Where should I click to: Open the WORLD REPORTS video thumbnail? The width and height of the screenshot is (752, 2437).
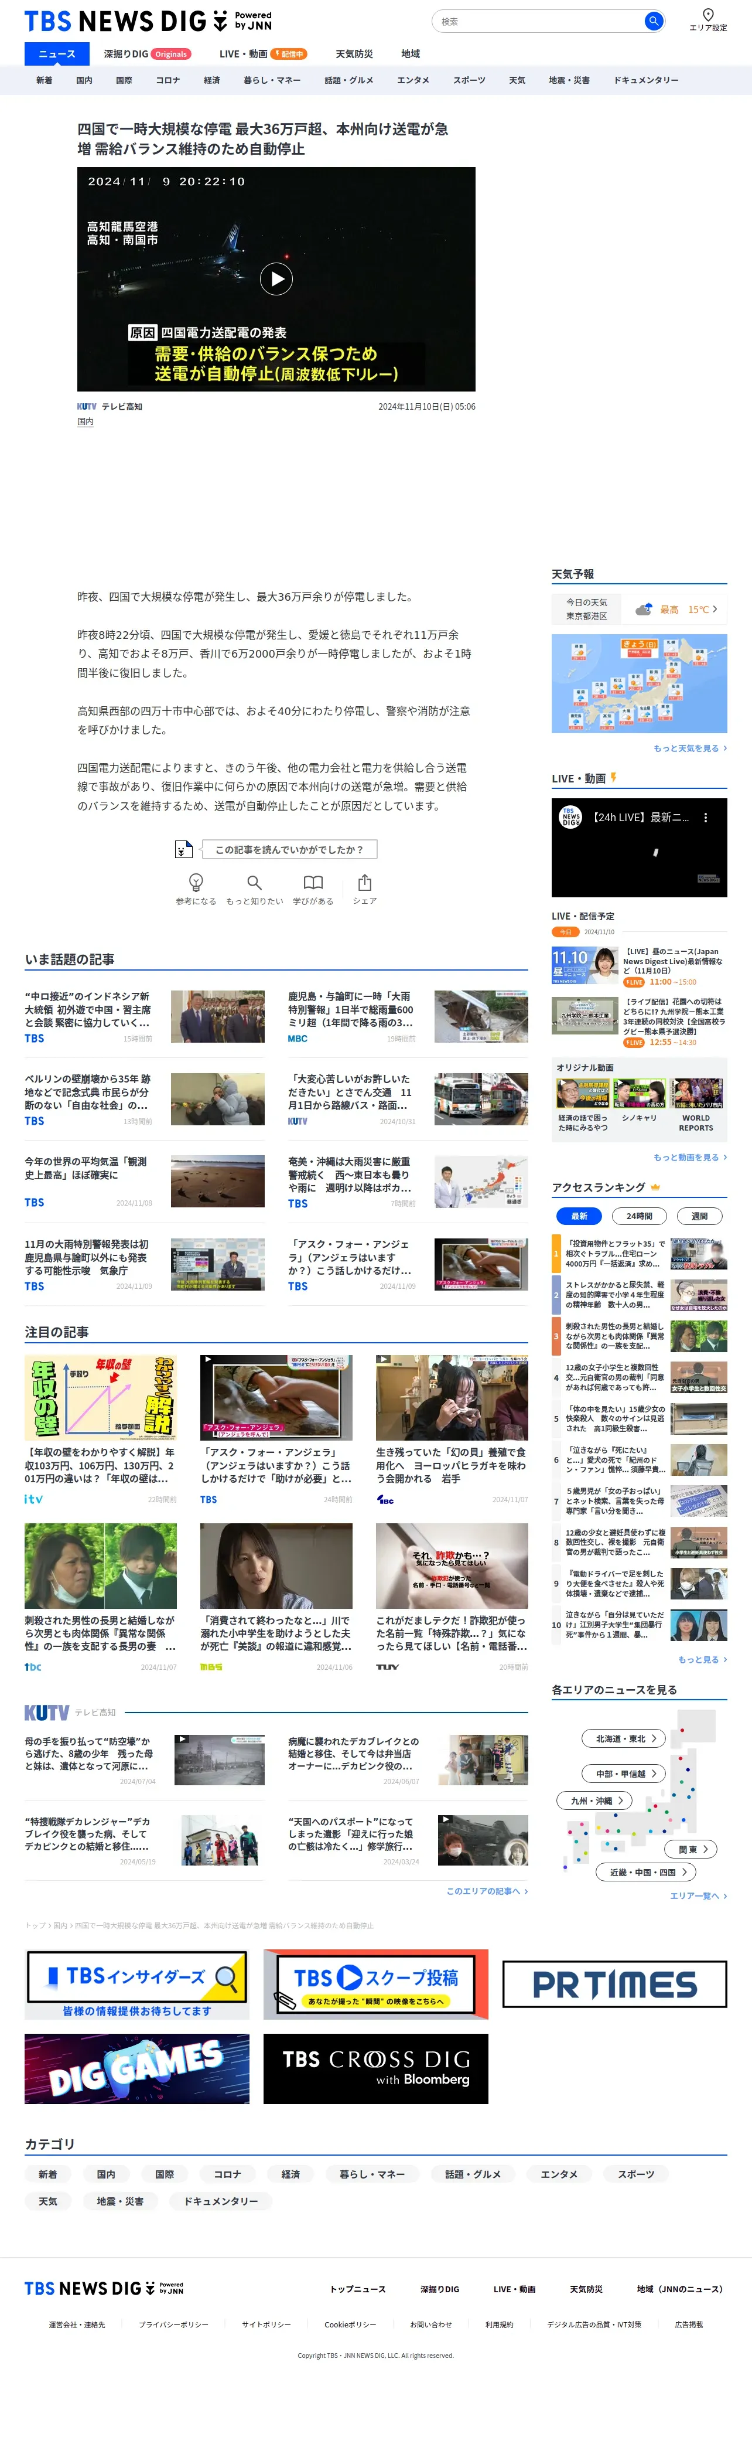tap(697, 1094)
